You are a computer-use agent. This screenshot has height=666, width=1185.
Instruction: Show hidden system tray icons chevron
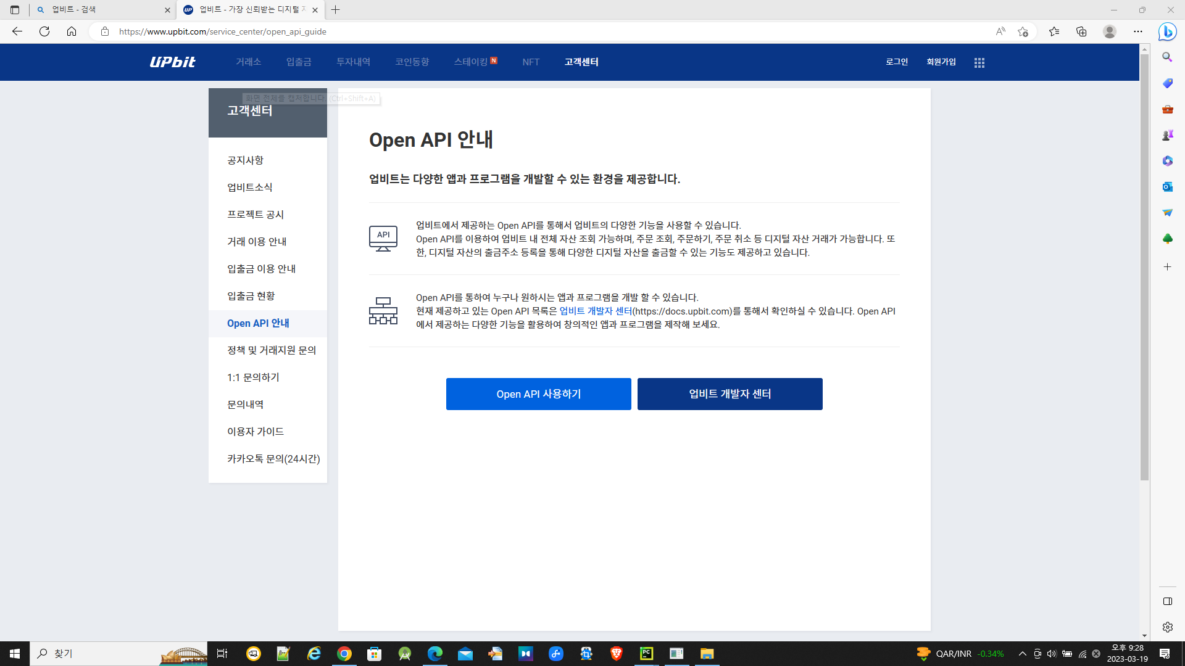pos(1022,654)
